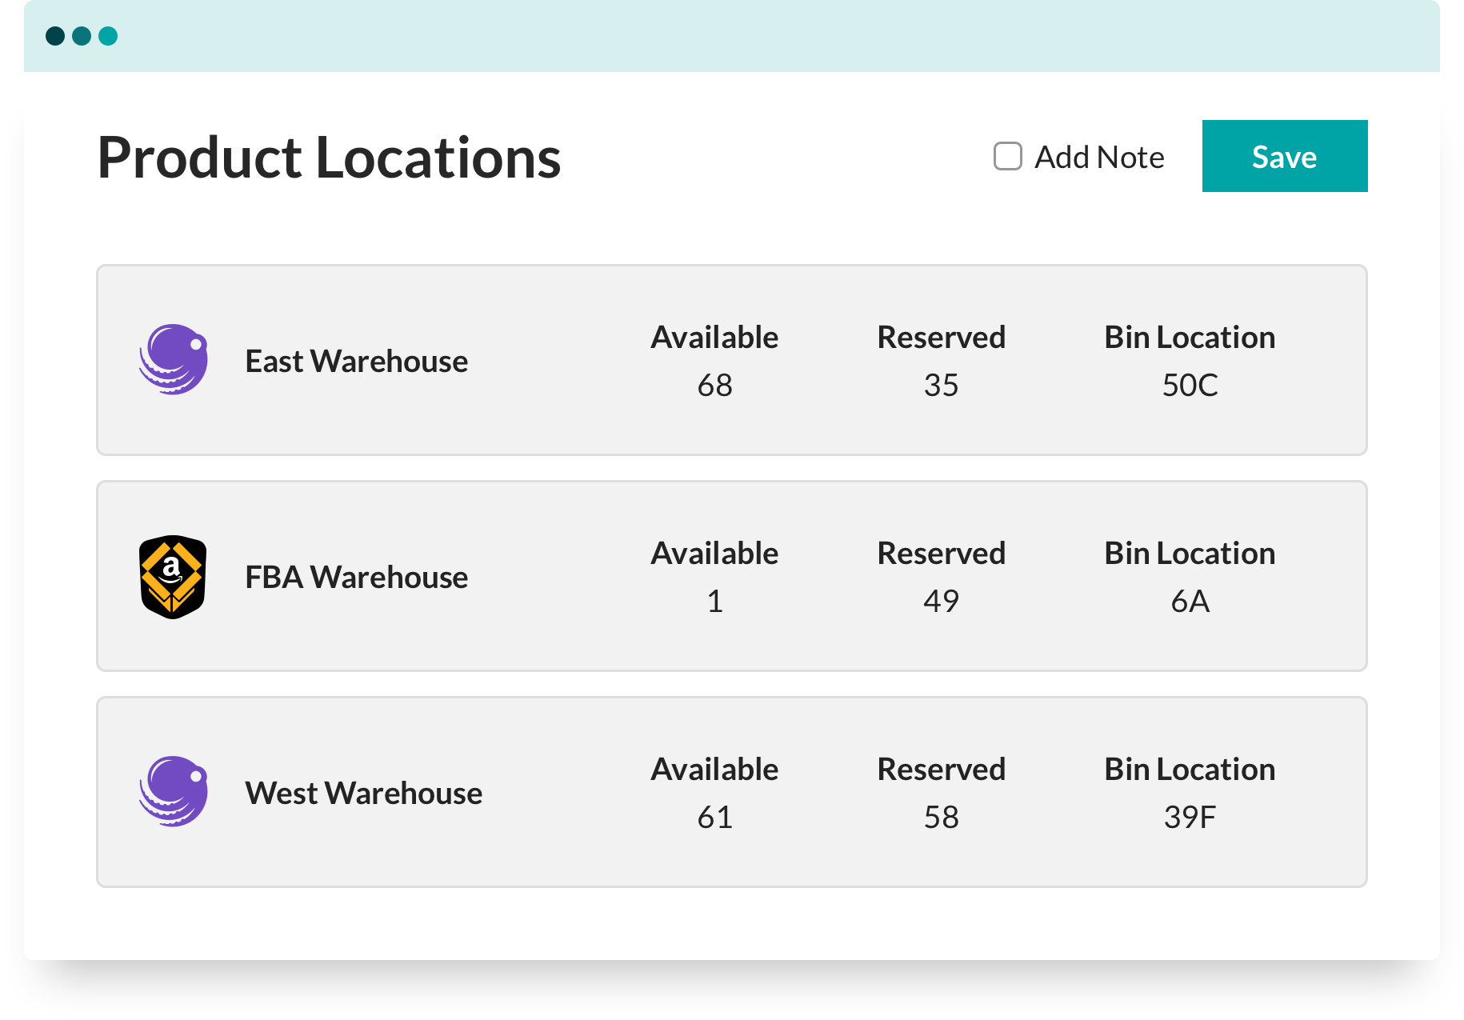1464x1020 pixels.
Task: Expand the FBA Warehouse entry
Action: click(x=731, y=576)
